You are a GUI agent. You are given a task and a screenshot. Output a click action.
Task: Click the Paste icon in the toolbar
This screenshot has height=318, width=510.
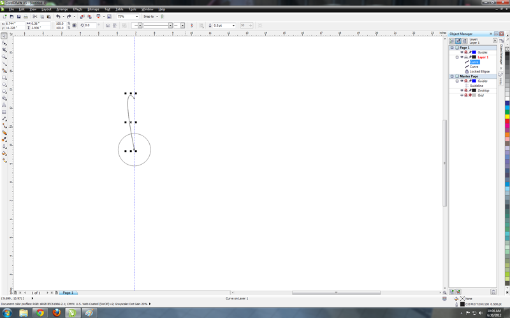[49, 17]
